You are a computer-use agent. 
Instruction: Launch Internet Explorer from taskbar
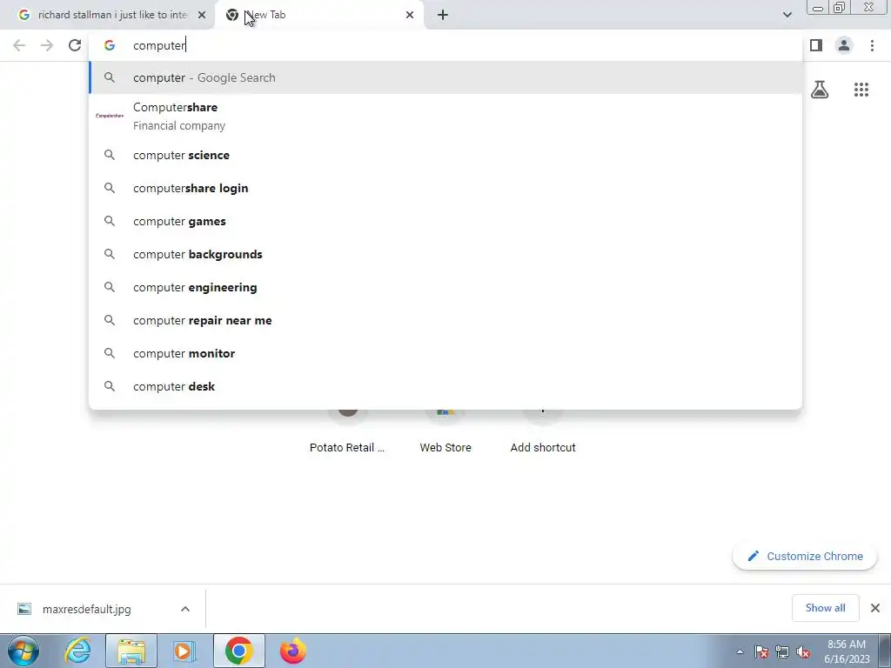pyautogui.click(x=77, y=651)
